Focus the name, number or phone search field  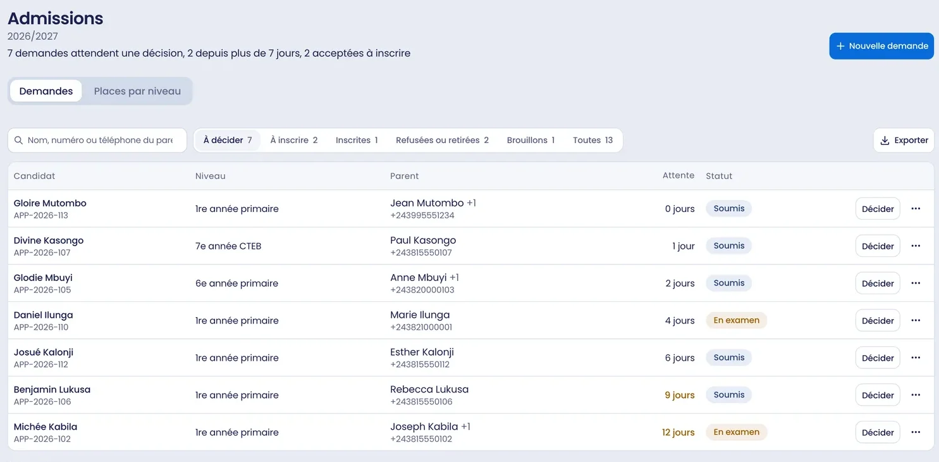pyautogui.click(x=97, y=140)
